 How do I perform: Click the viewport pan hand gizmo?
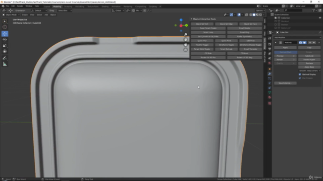tap(185, 40)
